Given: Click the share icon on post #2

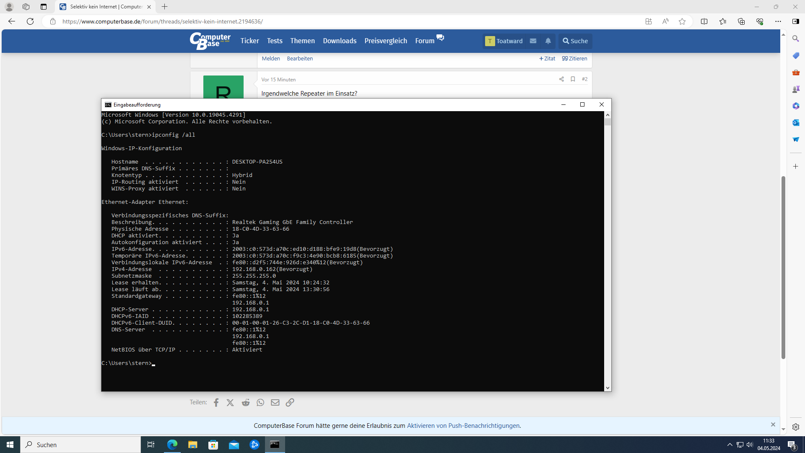Looking at the screenshot, I should (x=561, y=79).
